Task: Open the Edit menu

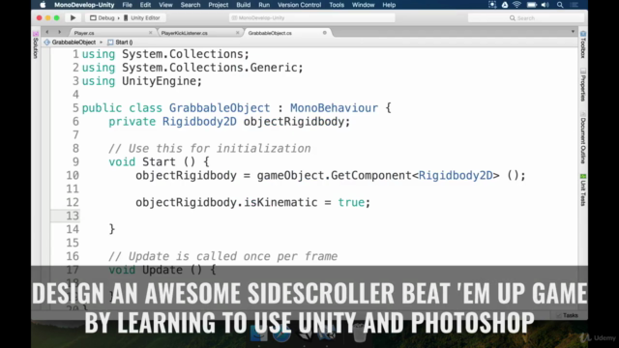Action: coord(145,5)
